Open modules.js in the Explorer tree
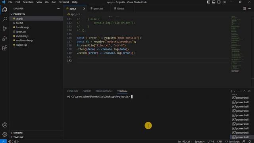The height and width of the screenshot is (143, 254). tap(36, 36)
